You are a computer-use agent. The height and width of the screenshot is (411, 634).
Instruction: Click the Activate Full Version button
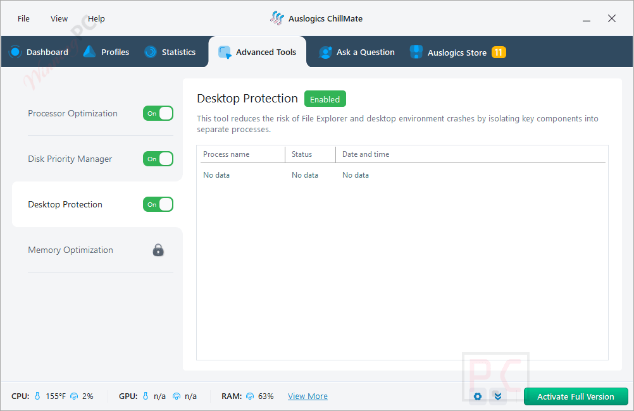pos(576,396)
